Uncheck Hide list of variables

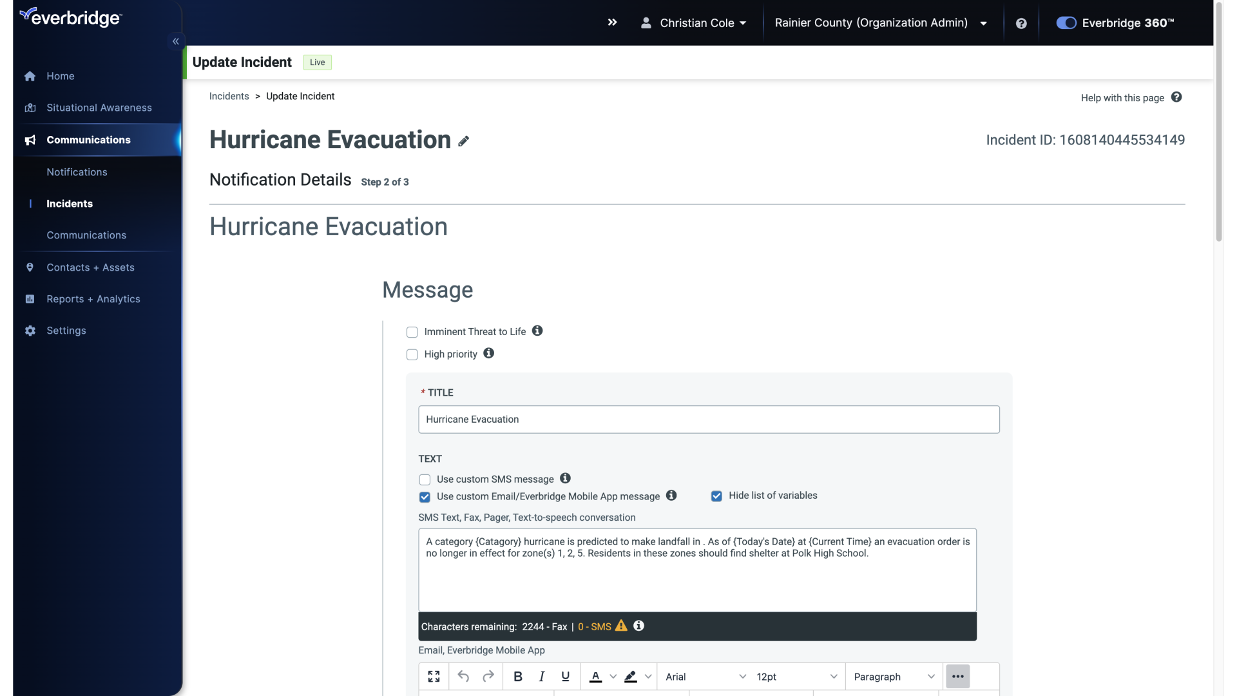[x=716, y=496]
